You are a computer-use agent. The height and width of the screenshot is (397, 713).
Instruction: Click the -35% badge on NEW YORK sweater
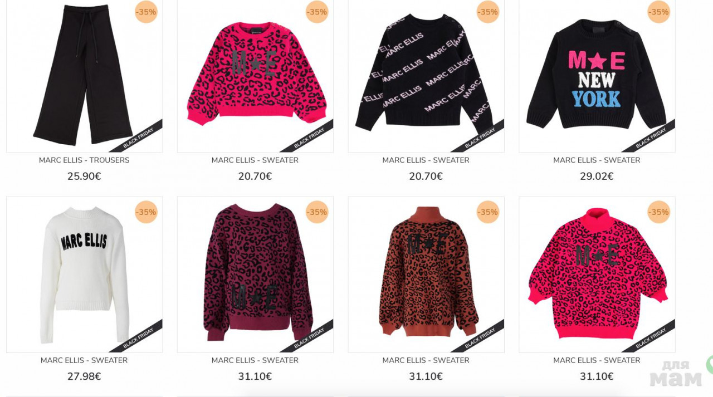point(658,12)
